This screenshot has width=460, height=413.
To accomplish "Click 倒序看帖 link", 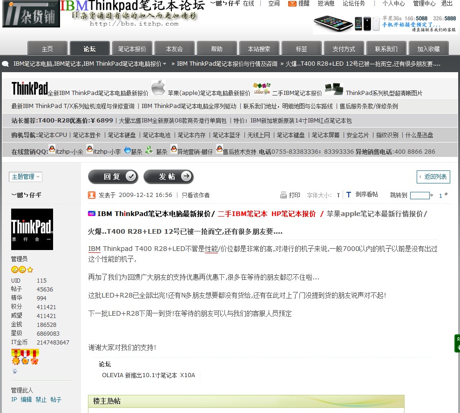I will pos(367,195).
